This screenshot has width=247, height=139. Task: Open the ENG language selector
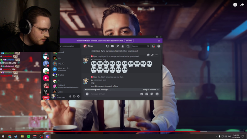(230, 136)
